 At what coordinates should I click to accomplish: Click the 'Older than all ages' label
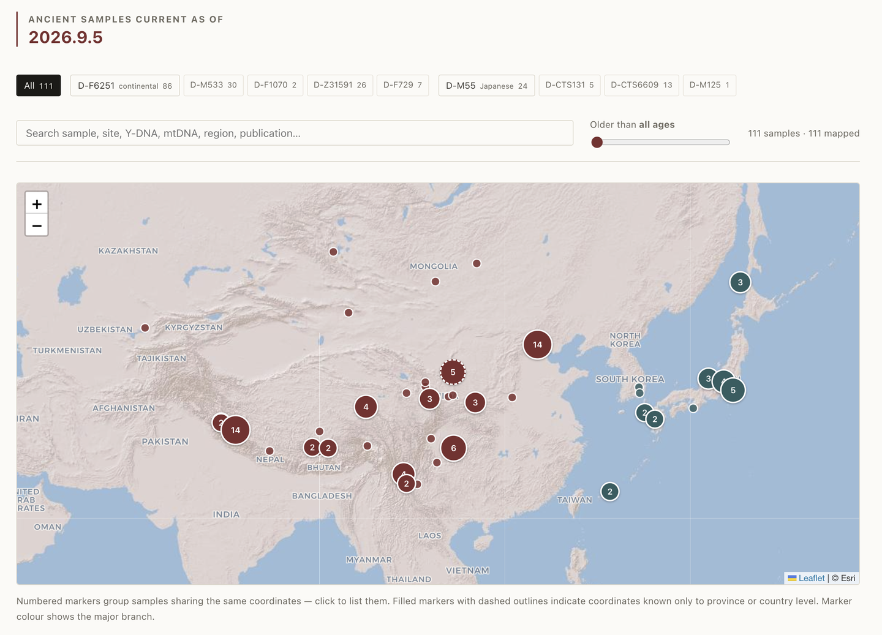(x=632, y=125)
